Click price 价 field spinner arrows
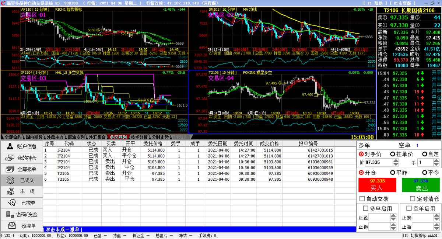Screen dimensions: 442x239 tap(395, 162)
